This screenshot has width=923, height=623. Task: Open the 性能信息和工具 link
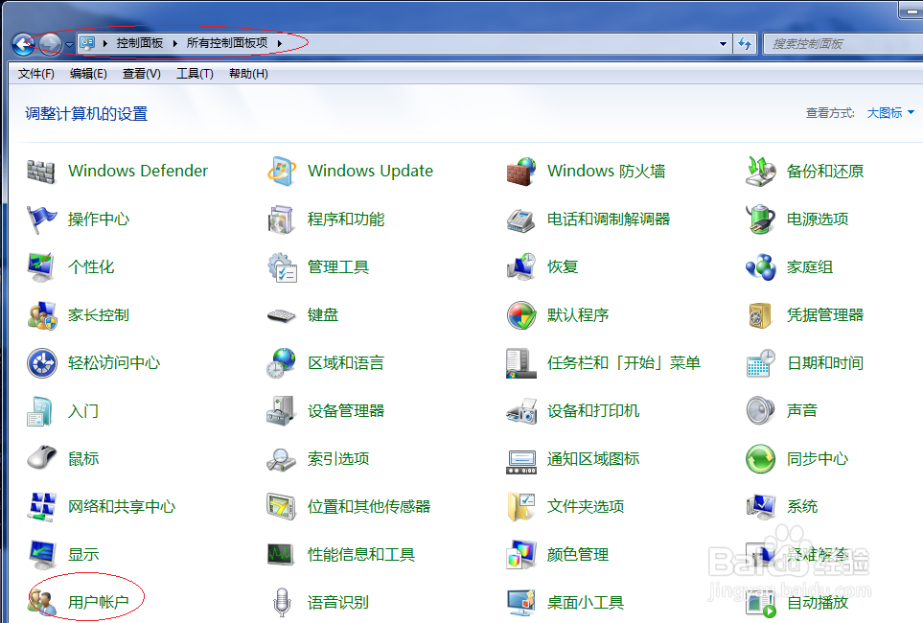361,555
